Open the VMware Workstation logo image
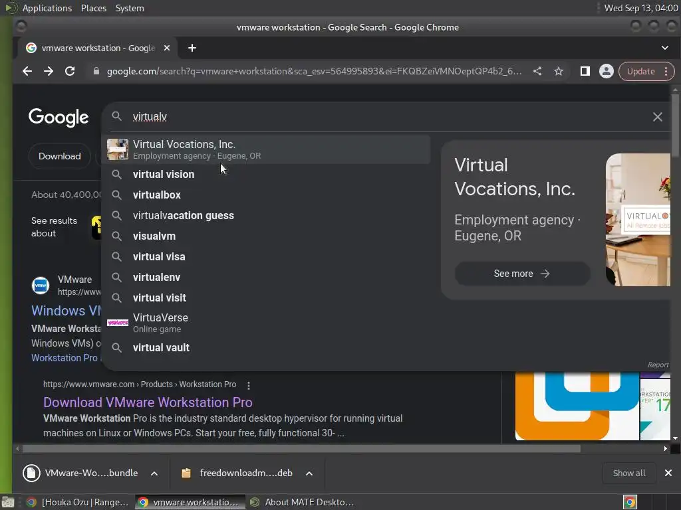The image size is (681, 510). tap(577, 406)
